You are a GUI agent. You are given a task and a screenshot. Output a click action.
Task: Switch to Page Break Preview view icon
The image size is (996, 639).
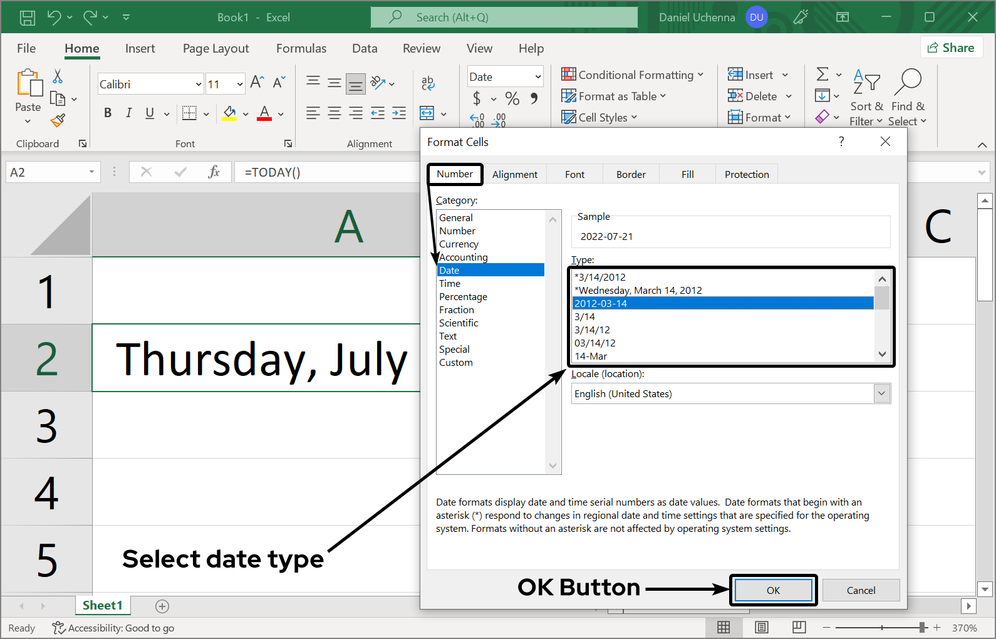pyautogui.click(x=799, y=627)
